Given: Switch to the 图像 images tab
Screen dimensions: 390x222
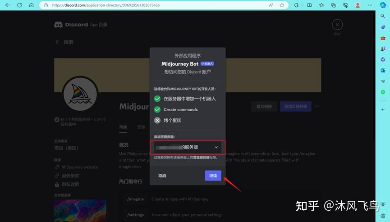Looking at the screenshot, I should (141, 127).
